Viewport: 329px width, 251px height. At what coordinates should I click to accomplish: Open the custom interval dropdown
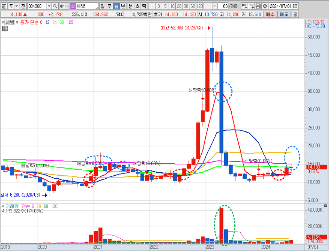coord(214,6)
